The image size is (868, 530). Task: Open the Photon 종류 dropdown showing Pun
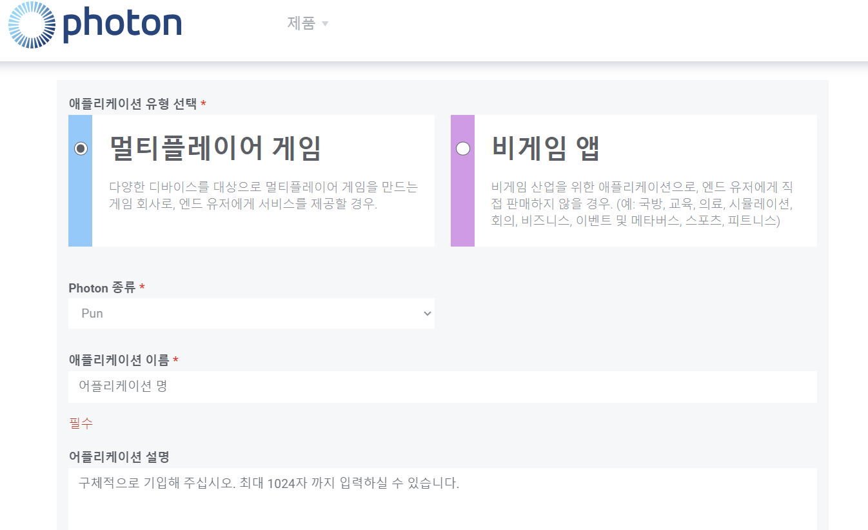point(252,313)
